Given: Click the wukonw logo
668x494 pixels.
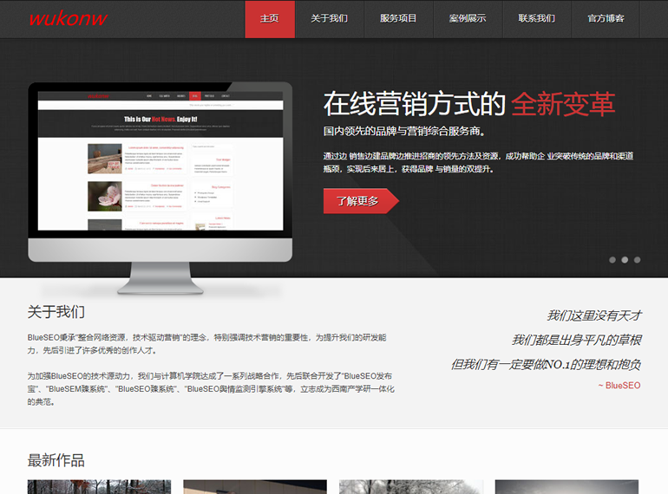Looking at the screenshot, I should click(68, 18).
